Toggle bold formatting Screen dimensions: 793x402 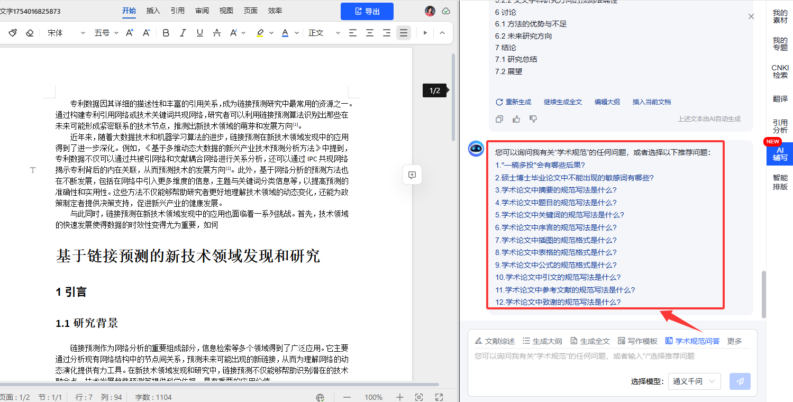[x=166, y=33]
